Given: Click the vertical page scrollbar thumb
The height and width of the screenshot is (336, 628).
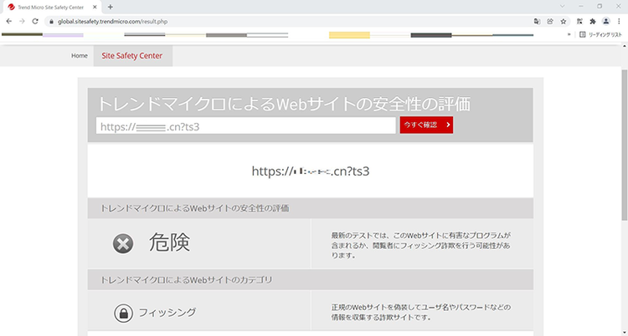Looking at the screenshot, I should (x=624, y=145).
